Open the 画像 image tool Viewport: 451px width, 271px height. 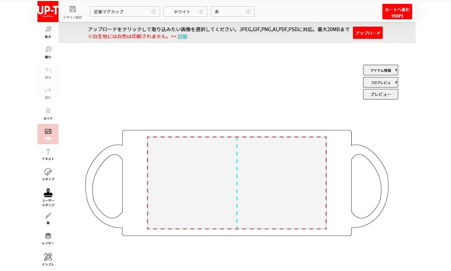[x=48, y=134]
